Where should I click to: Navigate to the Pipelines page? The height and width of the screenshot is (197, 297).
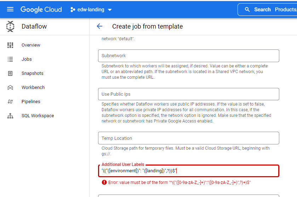[x=31, y=102]
